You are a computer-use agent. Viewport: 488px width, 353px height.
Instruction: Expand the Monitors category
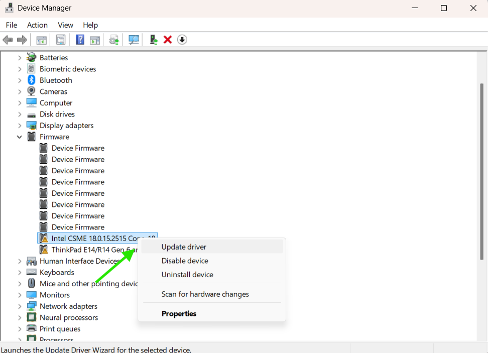pos(20,295)
